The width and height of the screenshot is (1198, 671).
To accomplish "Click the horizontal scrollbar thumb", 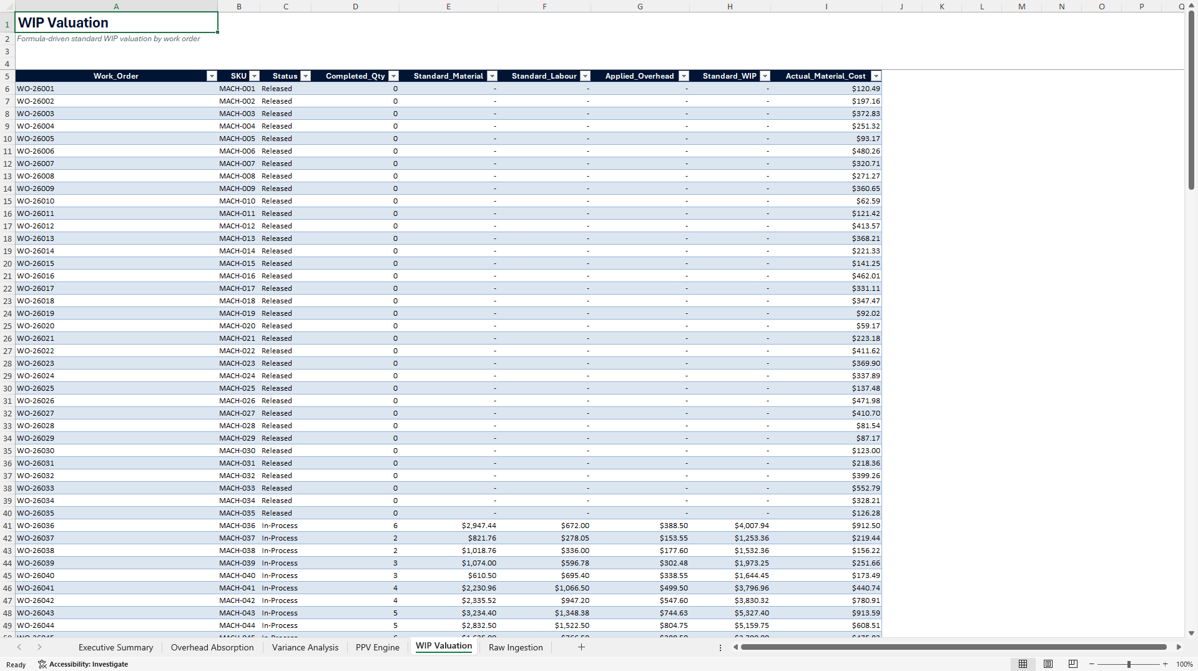I will [954, 647].
